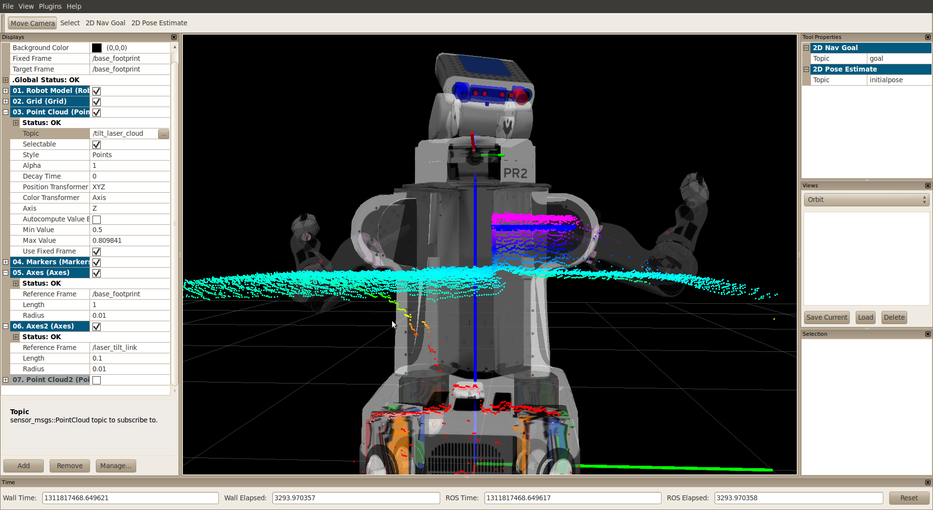Viewport: 933px width, 510px height.
Task: Open the View menu
Action: [26, 6]
